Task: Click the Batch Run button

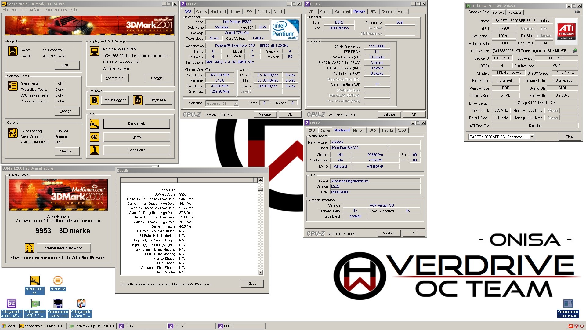Action: coord(158,100)
